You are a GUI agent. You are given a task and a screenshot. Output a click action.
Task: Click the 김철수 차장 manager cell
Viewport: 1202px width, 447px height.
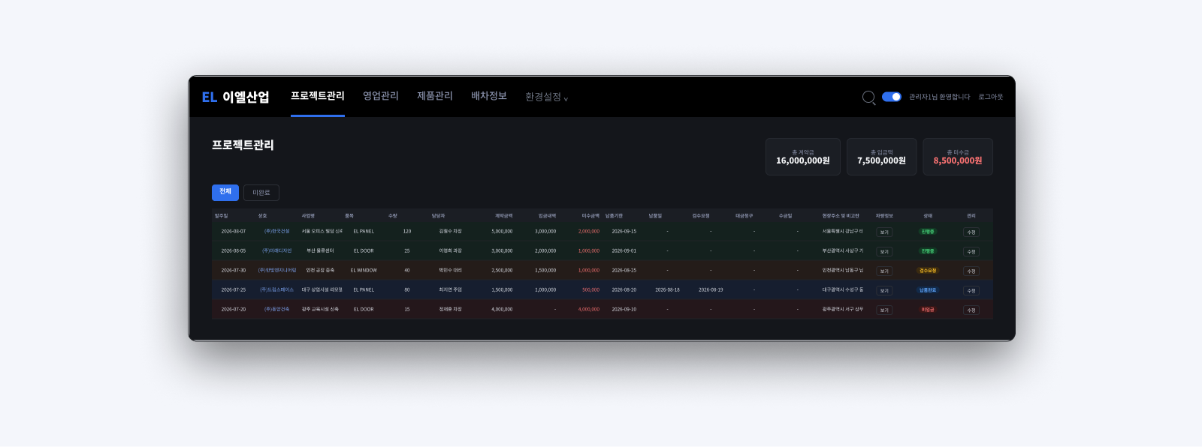pyautogui.click(x=451, y=232)
